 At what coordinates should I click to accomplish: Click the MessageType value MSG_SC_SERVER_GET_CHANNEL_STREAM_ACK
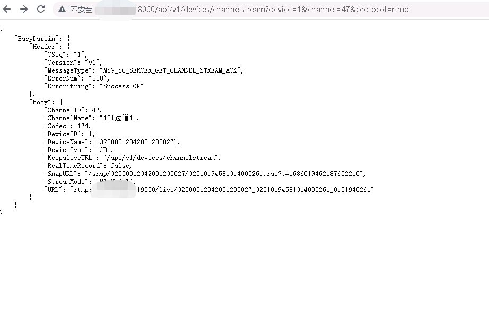pyautogui.click(x=170, y=70)
